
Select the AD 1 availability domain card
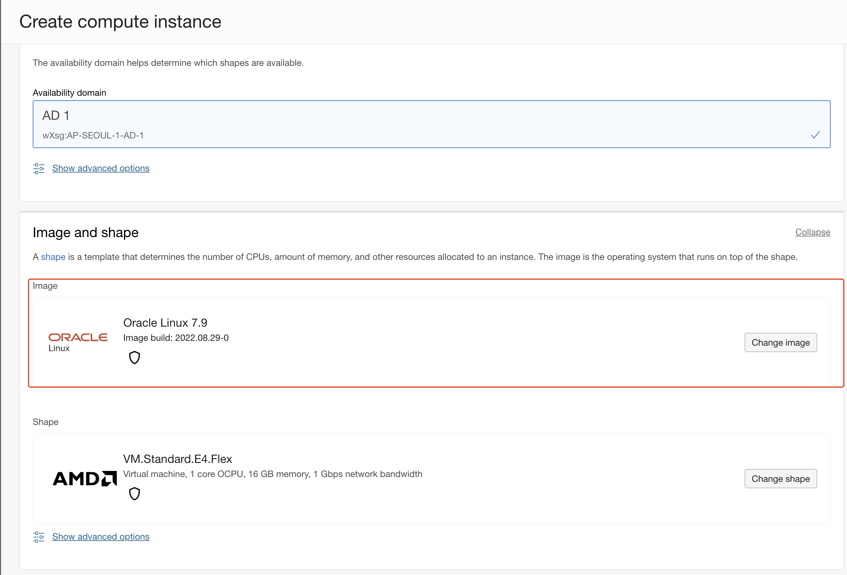click(432, 124)
